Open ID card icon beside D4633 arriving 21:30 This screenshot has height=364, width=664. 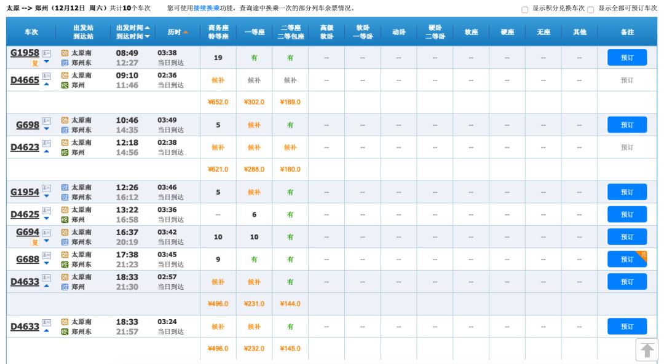[47, 277]
